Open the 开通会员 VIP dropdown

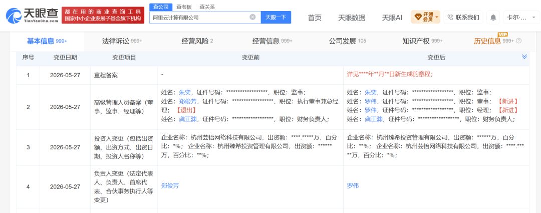click(x=425, y=17)
